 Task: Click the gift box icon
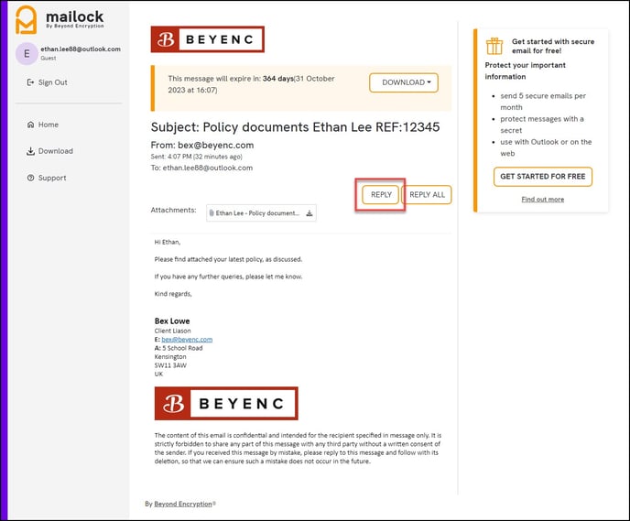click(494, 46)
